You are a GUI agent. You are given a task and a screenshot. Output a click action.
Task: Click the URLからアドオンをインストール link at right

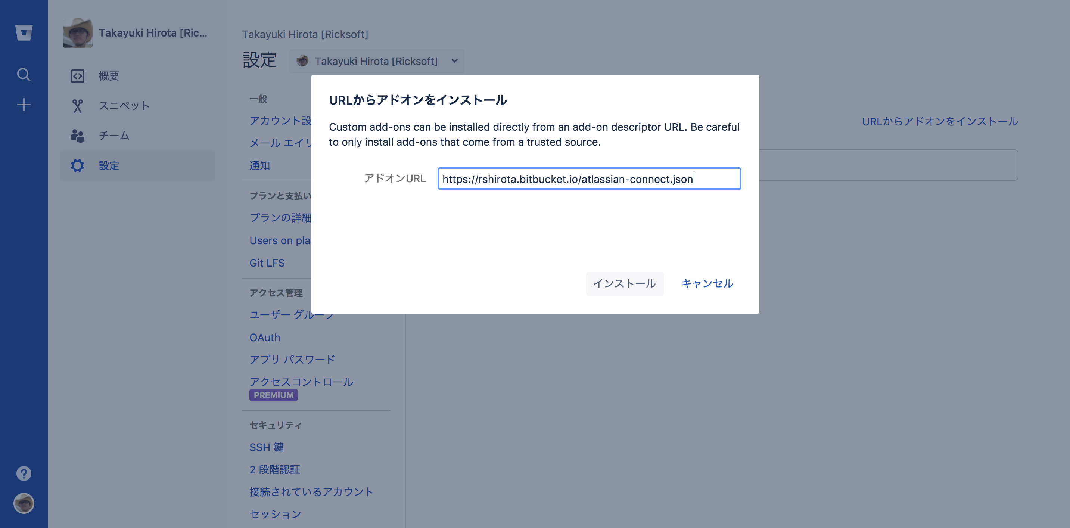[x=940, y=121]
